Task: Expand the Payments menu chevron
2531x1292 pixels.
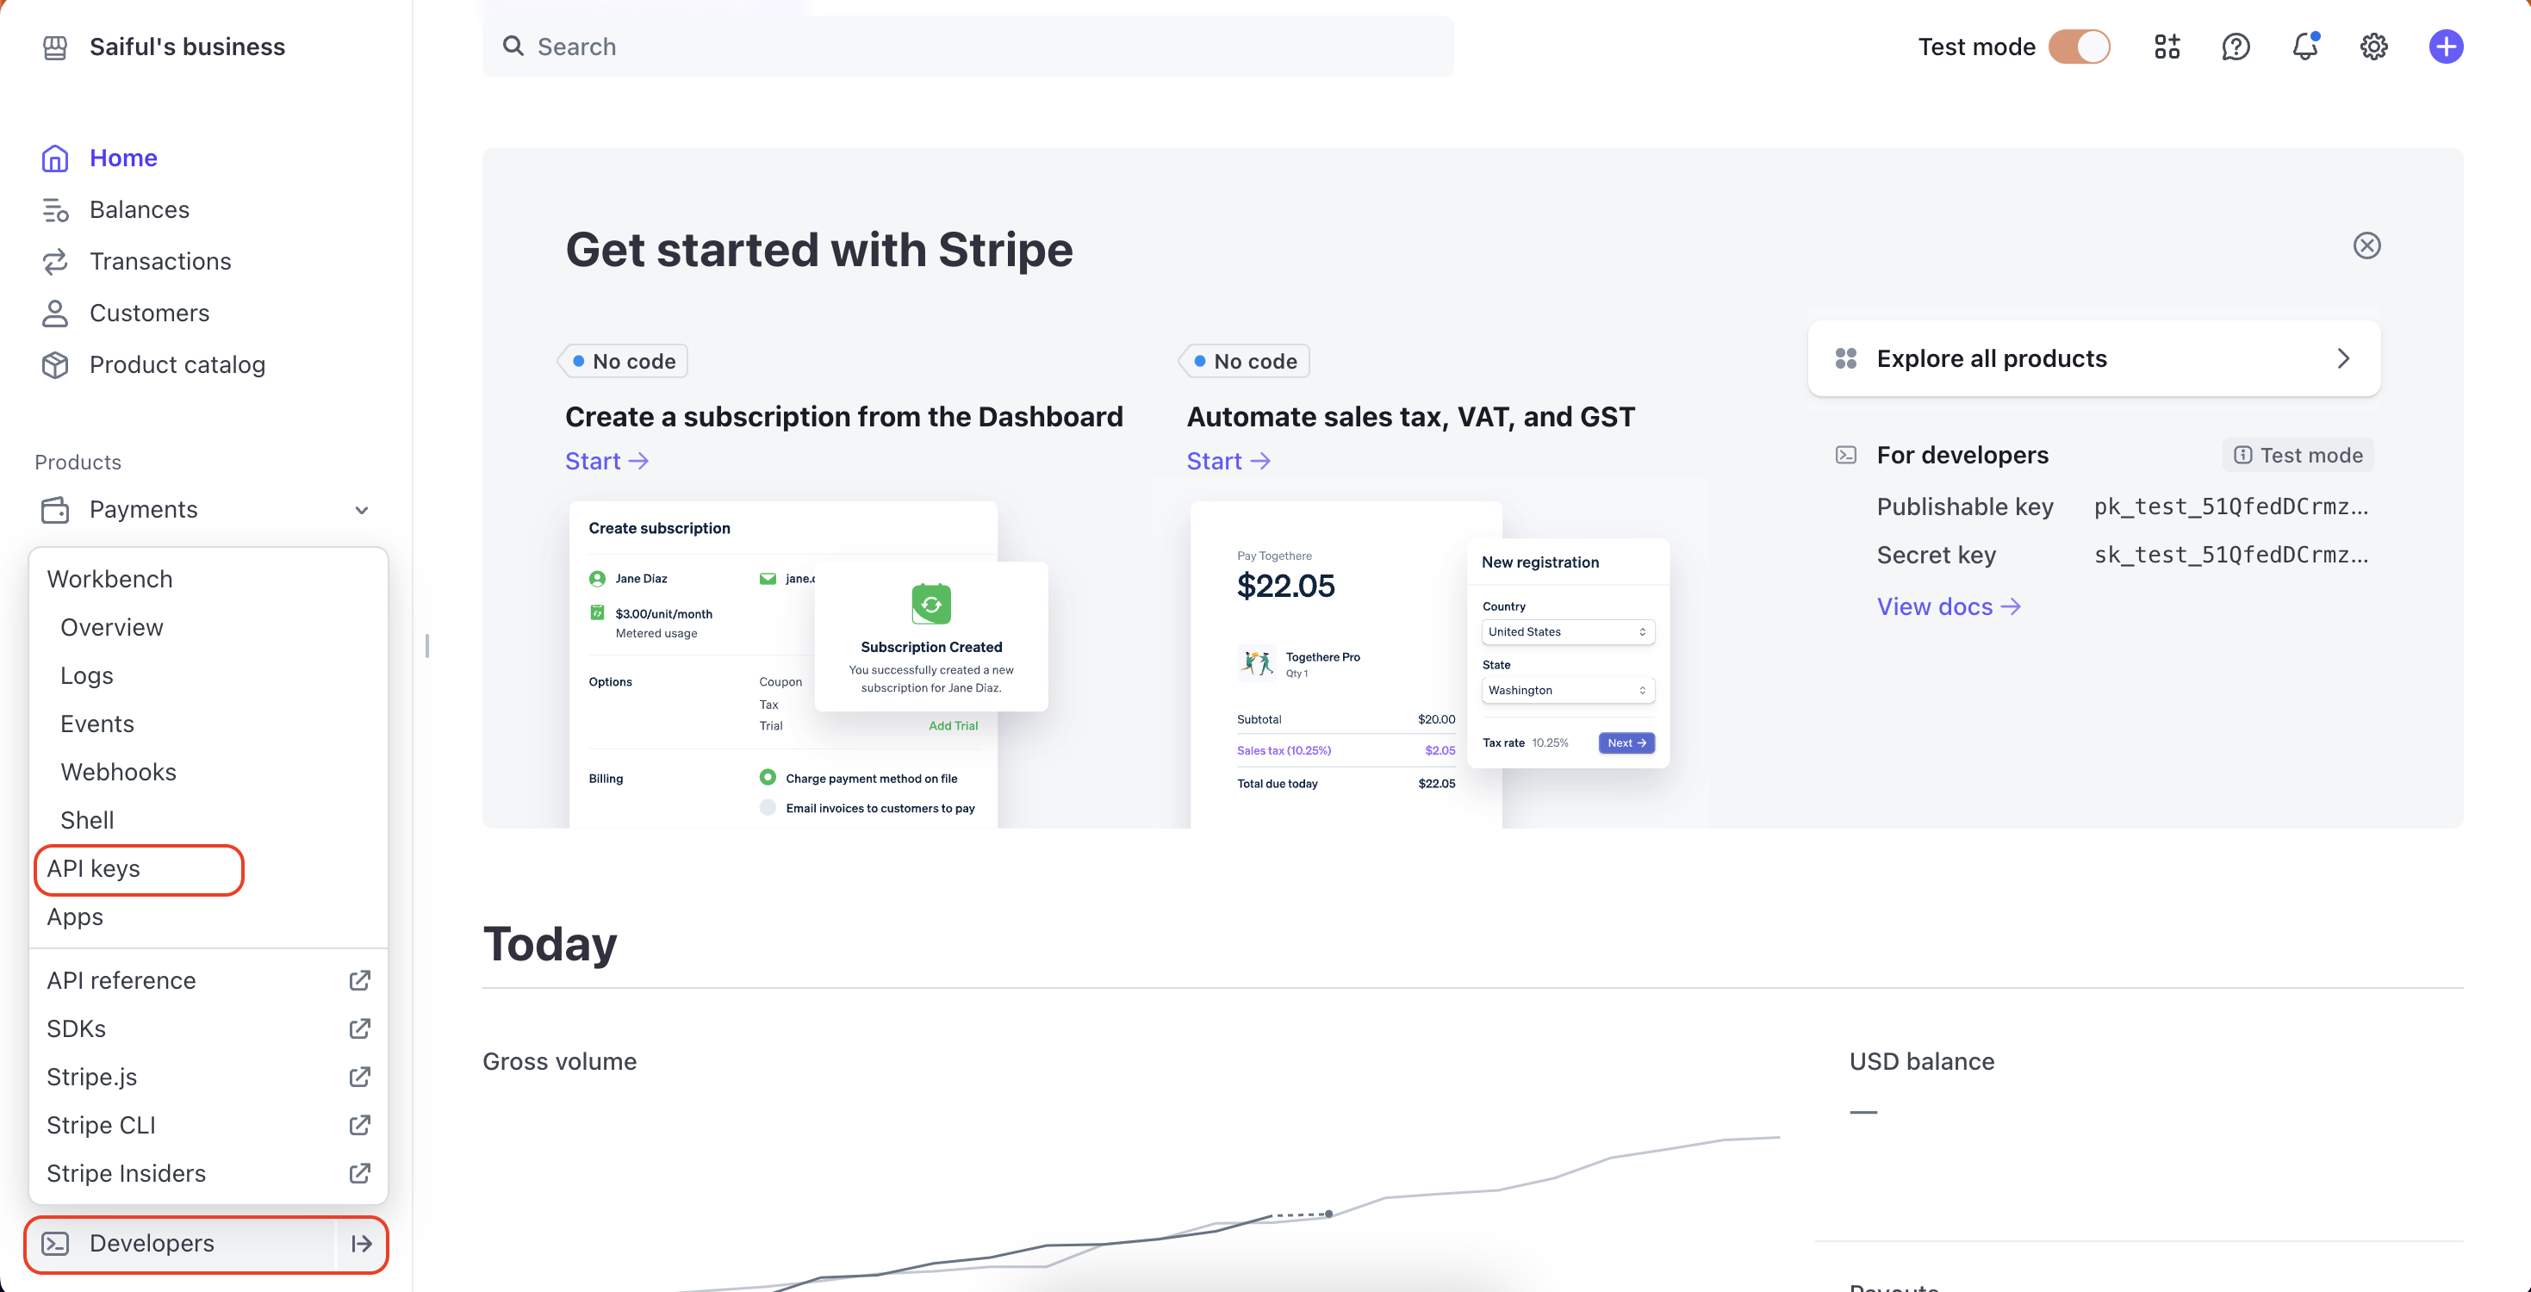Action: (x=362, y=510)
